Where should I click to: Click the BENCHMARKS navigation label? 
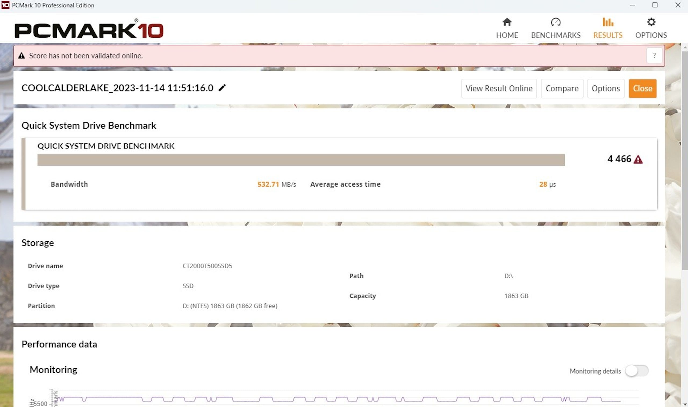(556, 35)
